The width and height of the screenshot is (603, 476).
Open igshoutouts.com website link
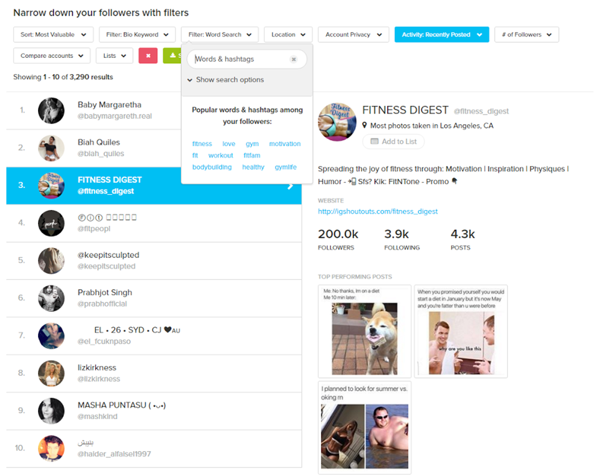click(377, 212)
